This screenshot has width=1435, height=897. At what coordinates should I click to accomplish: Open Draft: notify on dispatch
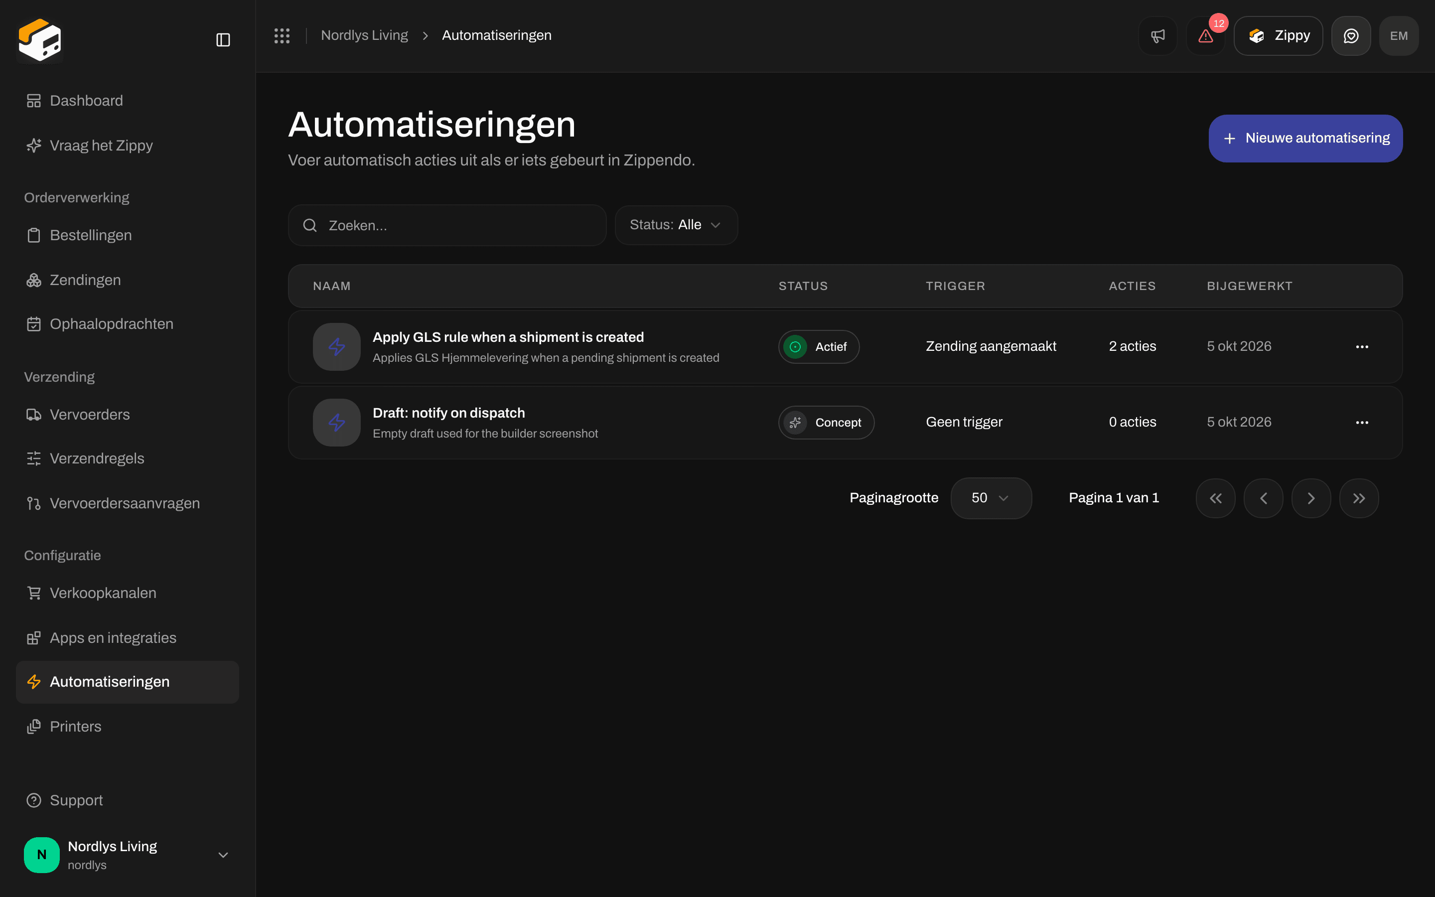click(449, 413)
